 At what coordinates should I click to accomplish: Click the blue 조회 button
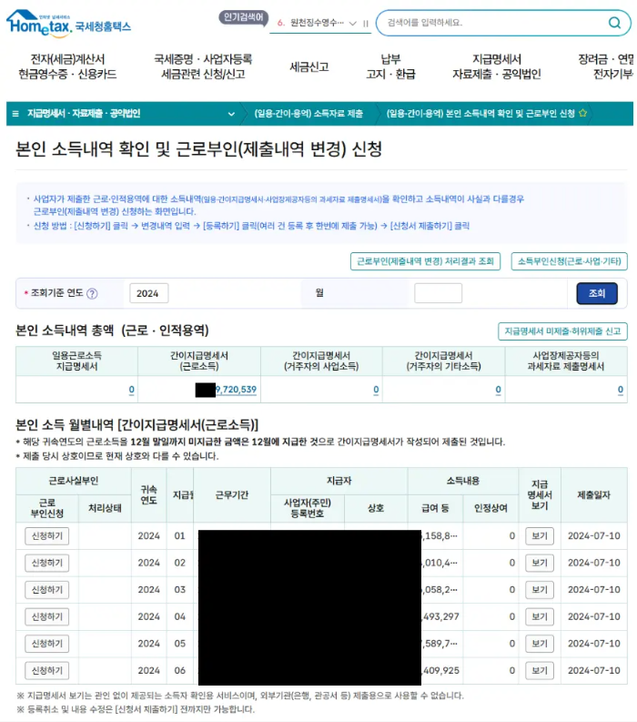pos(597,293)
